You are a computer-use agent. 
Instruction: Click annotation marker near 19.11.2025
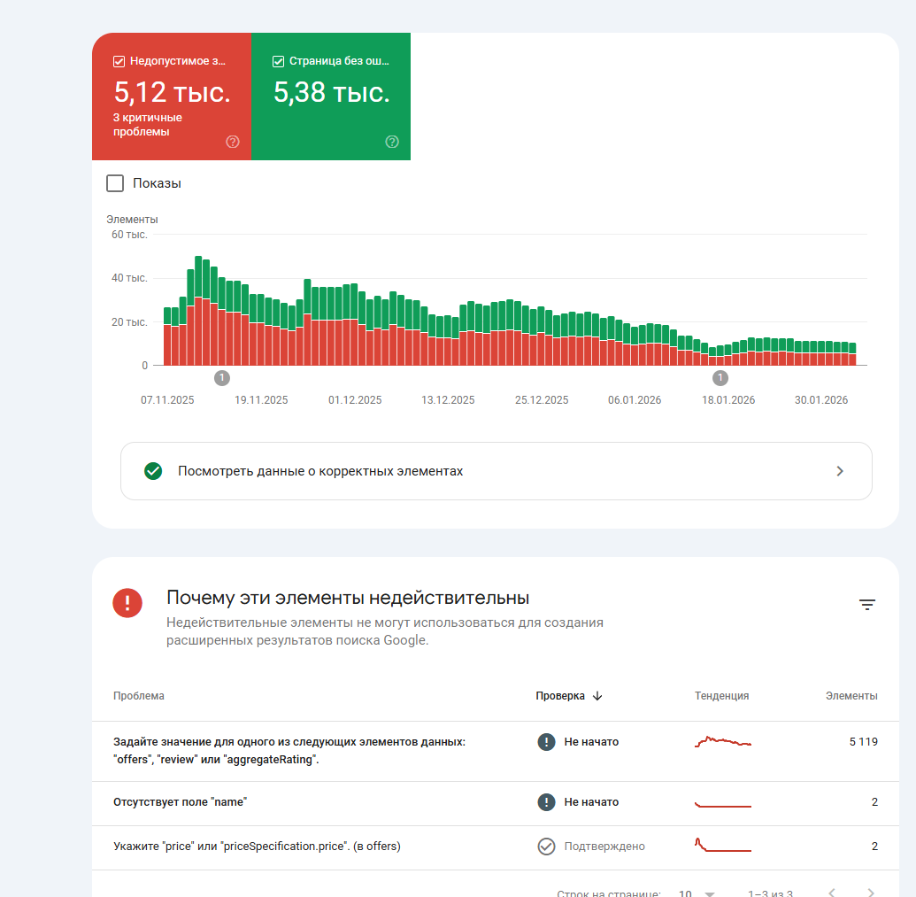coord(221,378)
